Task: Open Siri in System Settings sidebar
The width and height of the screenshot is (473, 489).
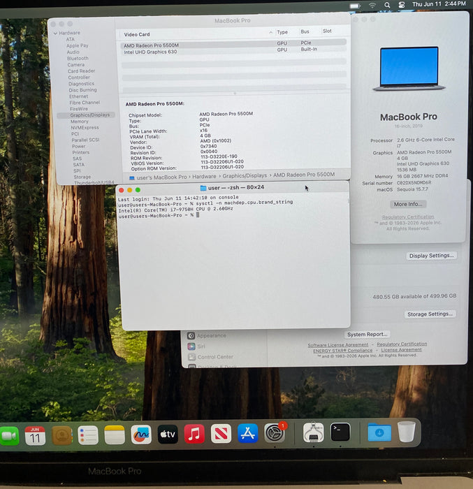Action: coord(196,346)
